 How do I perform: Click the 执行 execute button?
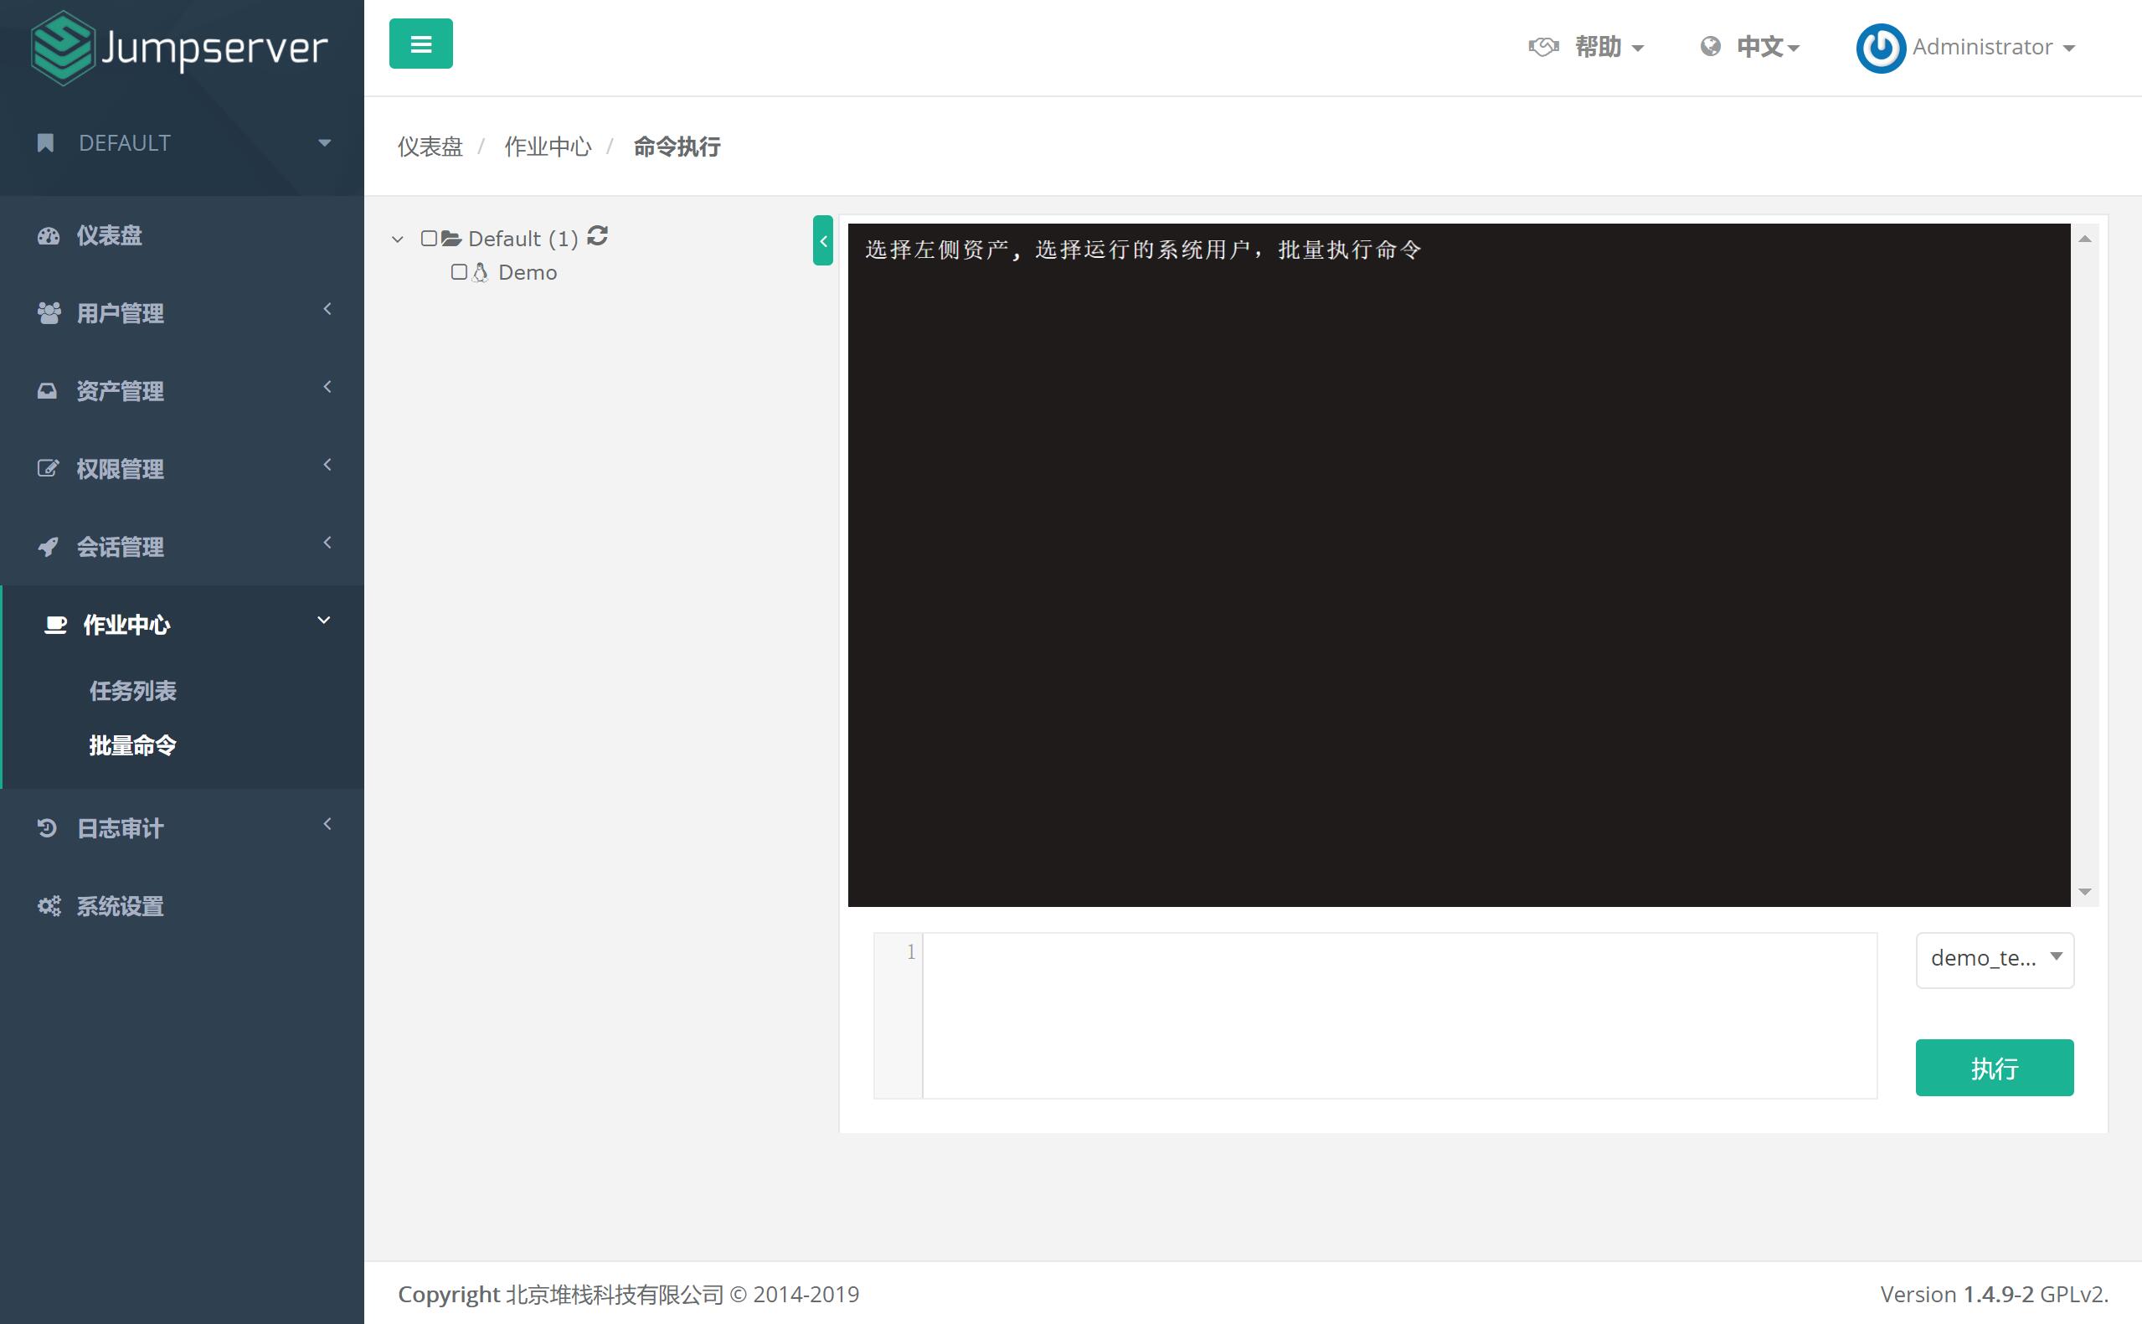1994,1068
